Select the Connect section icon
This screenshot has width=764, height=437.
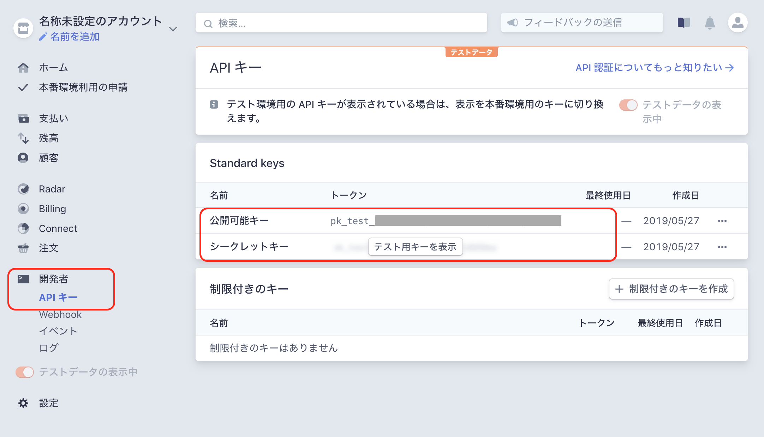coord(23,228)
